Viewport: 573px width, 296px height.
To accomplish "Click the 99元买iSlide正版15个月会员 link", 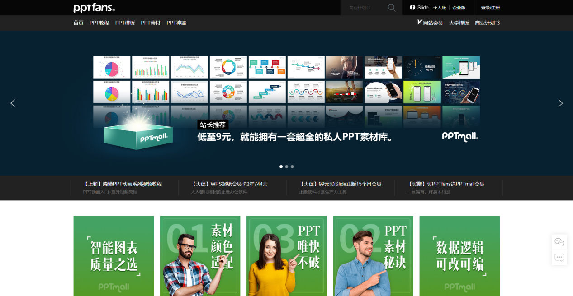I will coord(340,184).
